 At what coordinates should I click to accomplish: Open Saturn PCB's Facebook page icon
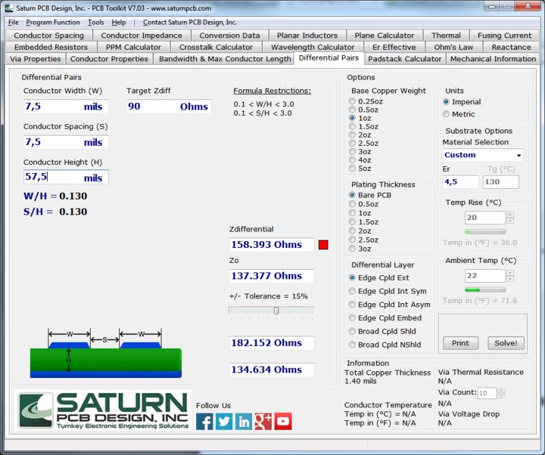[203, 421]
